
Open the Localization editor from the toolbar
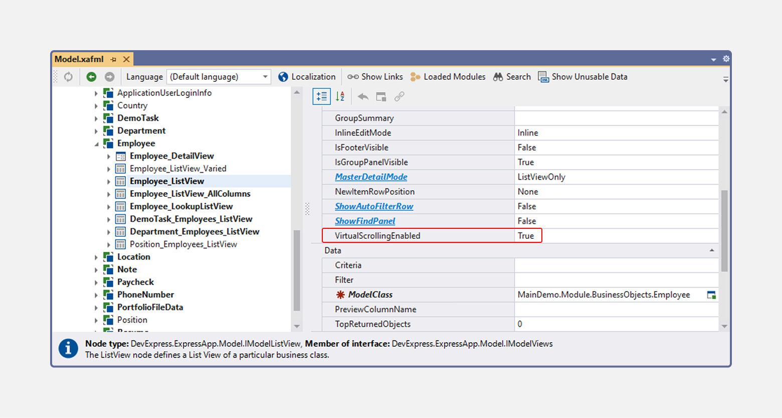pyautogui.click(x=307, y=76)
